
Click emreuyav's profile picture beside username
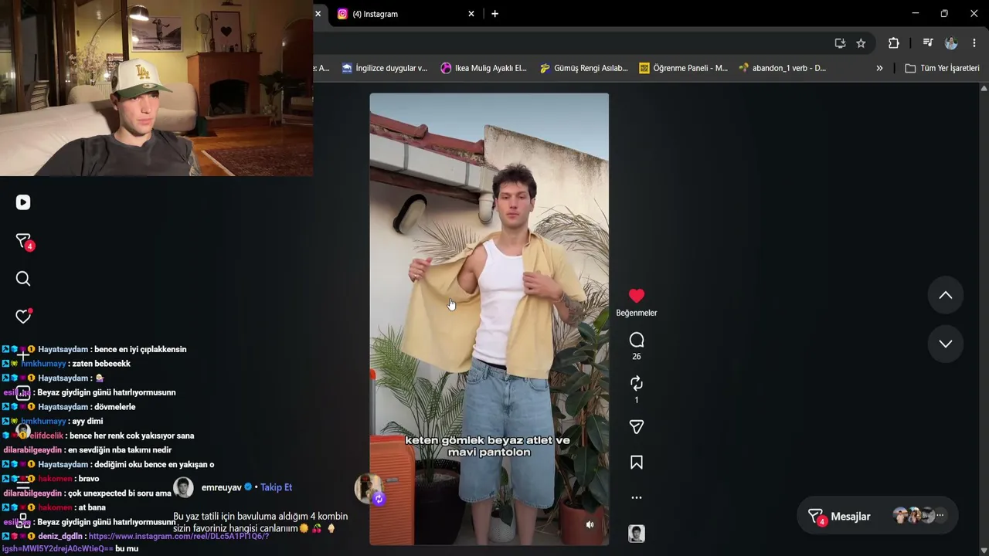pyautogui.click(x=183, y=487)
